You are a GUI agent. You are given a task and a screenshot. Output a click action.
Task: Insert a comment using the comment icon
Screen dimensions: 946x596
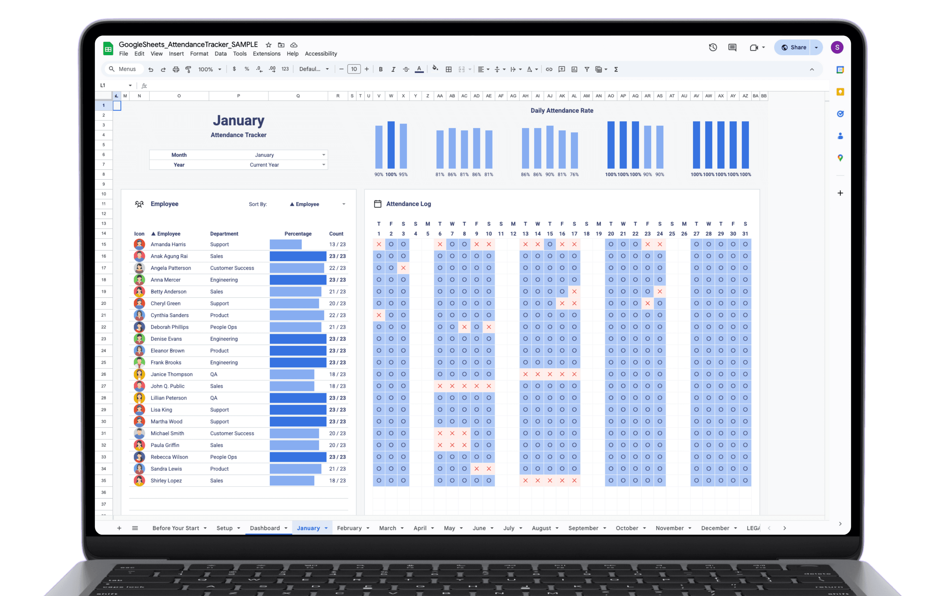(561, 69)
